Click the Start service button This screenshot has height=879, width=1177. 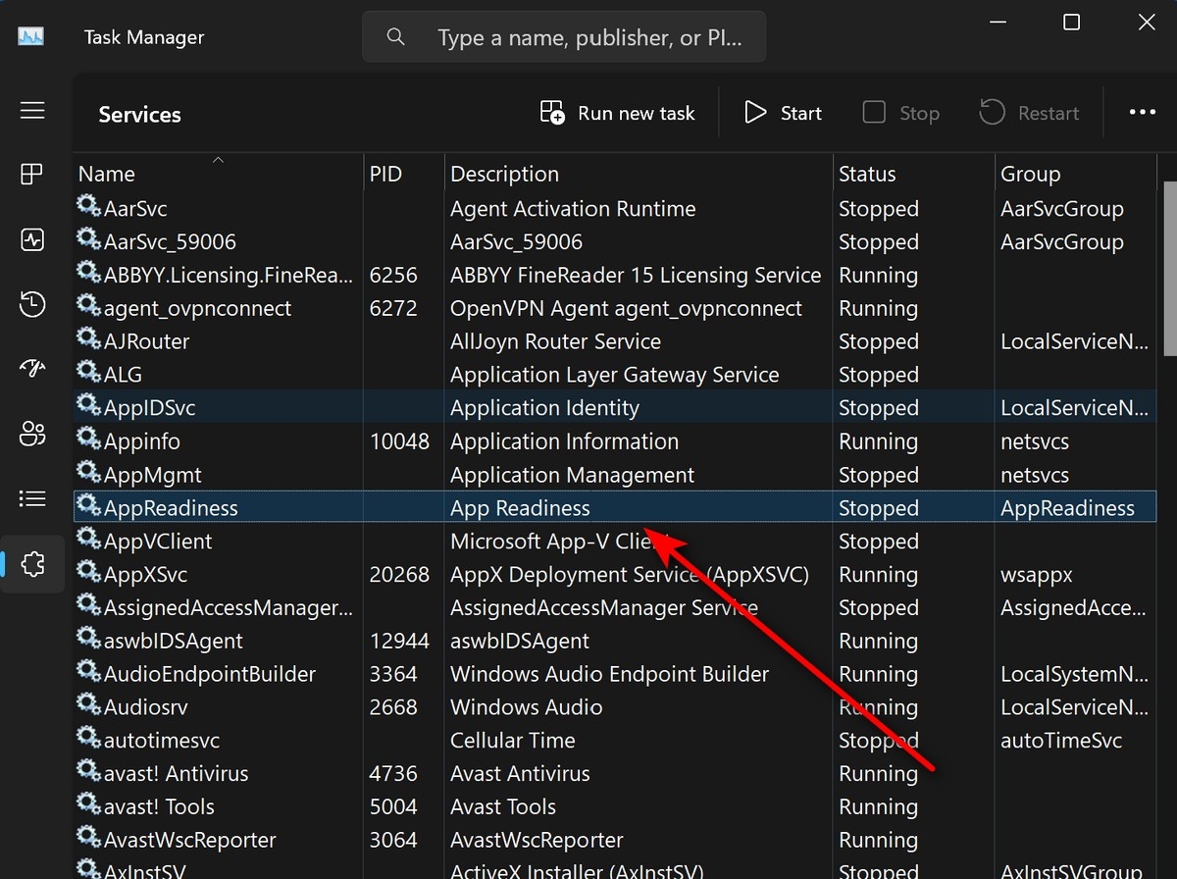tap(783, 113)
